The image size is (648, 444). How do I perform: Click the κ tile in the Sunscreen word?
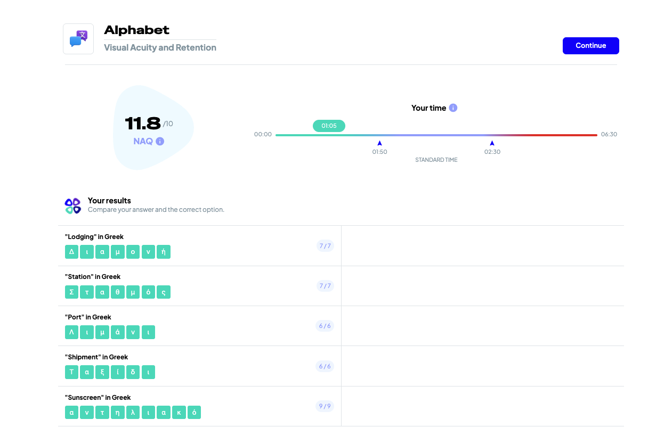(x=179, y=413)
